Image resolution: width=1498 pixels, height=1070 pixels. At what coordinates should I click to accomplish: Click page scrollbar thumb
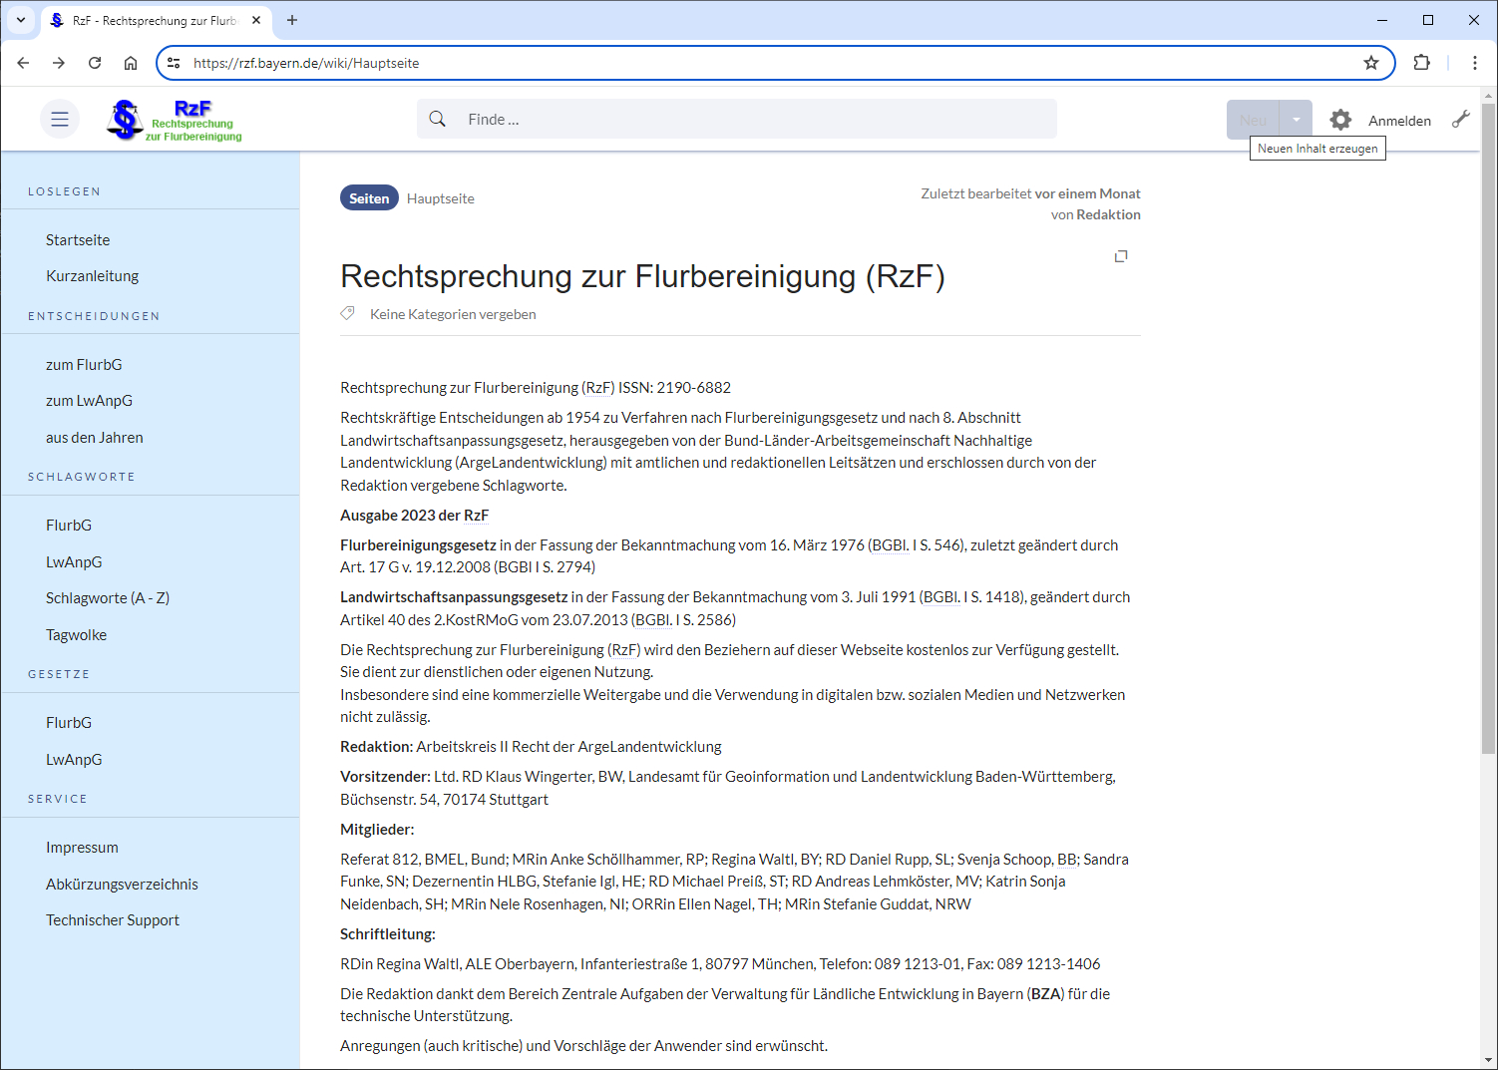point(1489,429)
